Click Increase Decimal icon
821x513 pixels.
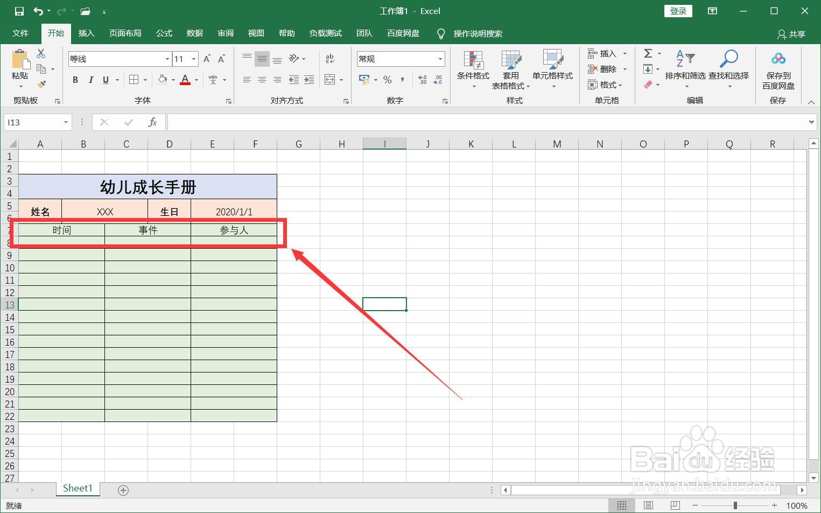[423, 80]
